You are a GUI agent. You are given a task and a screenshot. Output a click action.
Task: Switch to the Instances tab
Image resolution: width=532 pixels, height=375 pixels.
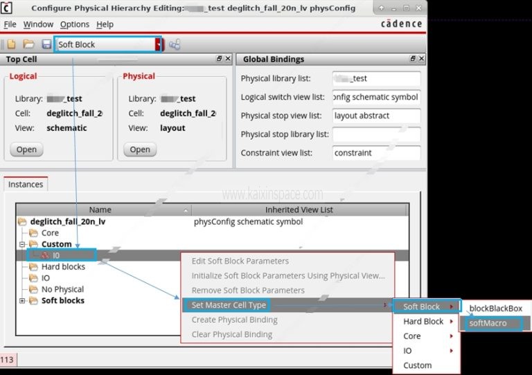pos(26,185)
